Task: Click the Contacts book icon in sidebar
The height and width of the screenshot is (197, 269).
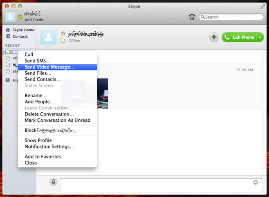Action: click(8, 36)
